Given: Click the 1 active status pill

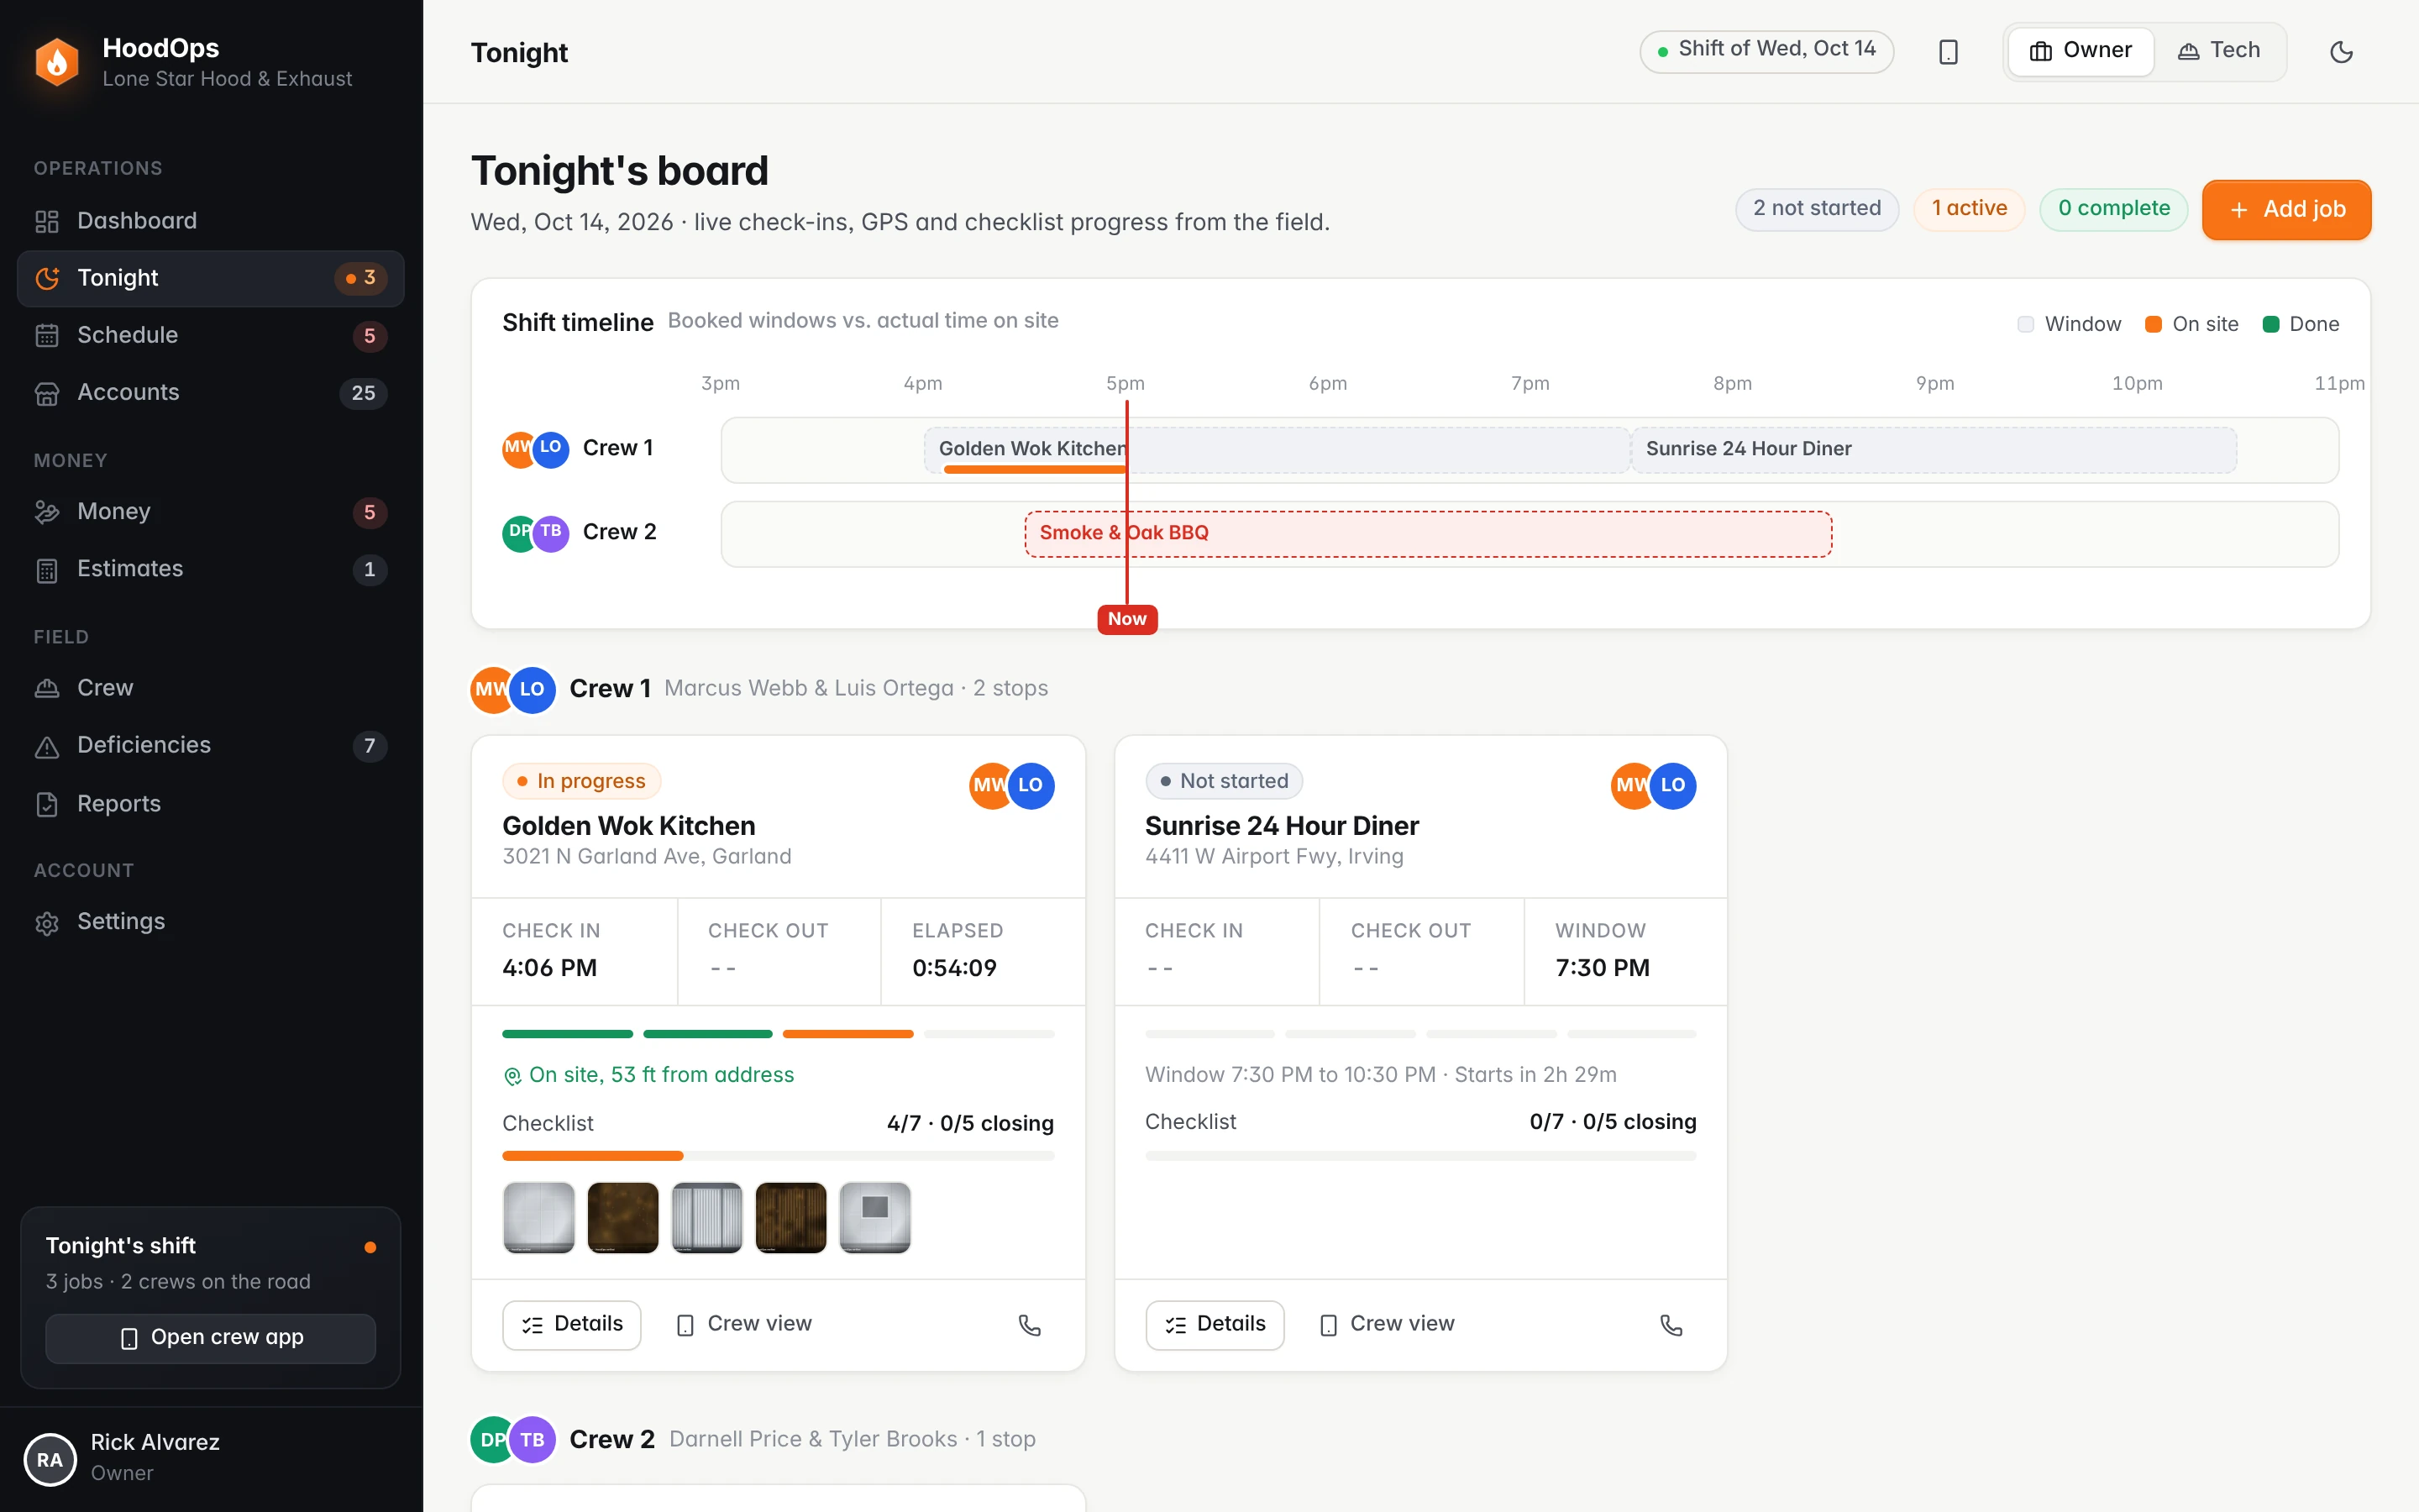Looking at the screenshot, I should (x=1968, y=209).
